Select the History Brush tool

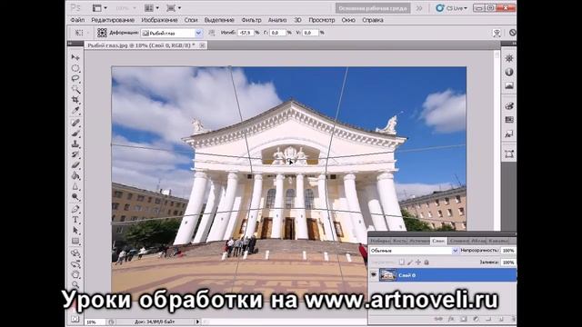point(75,154)
